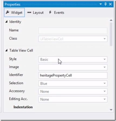Pin the Properties panel with the pushpin icon

(105, 4)
